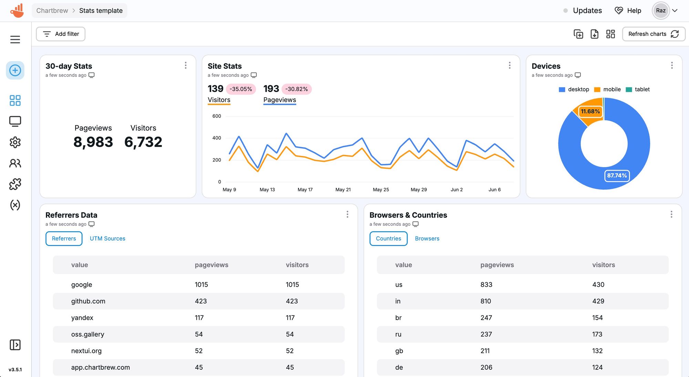This screenshot has width=689, height=377.
Task: Export the report using the file-download icon
Action: pyautogui.click(x=594, y=34)
